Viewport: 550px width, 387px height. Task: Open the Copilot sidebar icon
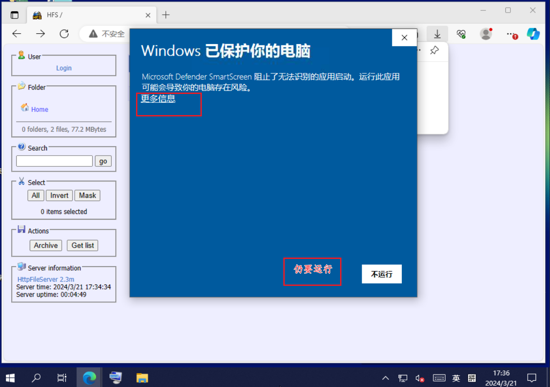533,34
